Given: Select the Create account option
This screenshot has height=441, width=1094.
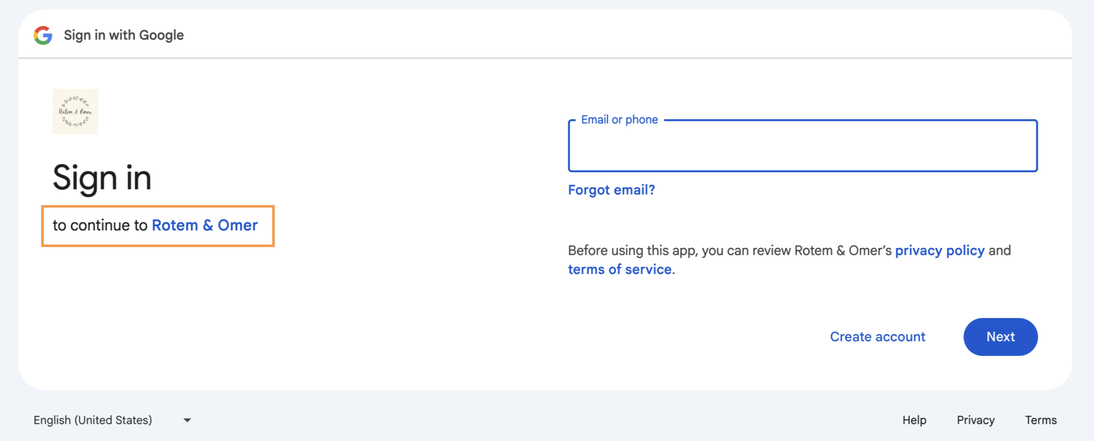Looking at the screenshot, I should coord(878,337).
